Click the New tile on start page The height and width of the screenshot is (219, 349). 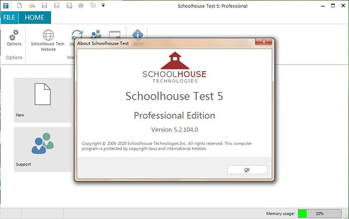point(42,100)
